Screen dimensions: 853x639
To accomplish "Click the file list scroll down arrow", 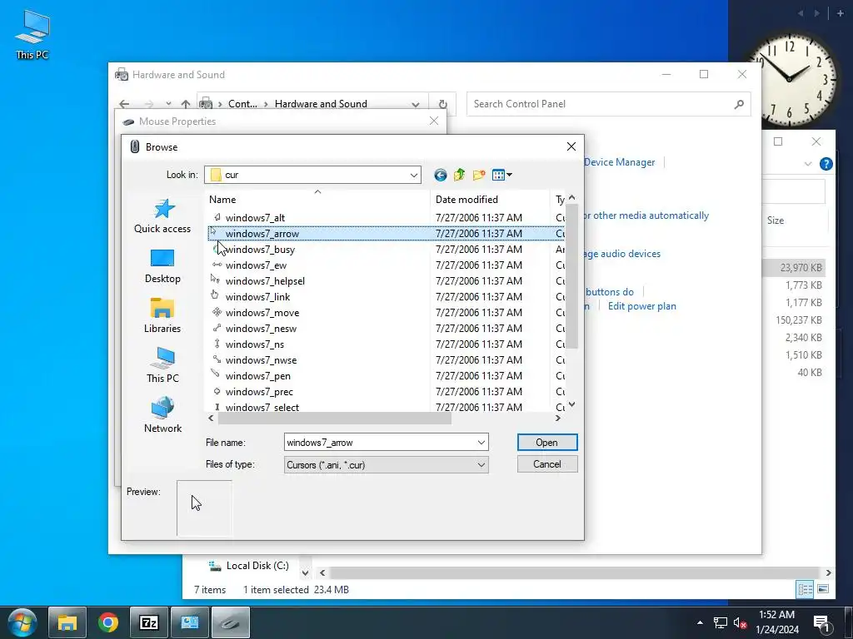I will point(571,405).
